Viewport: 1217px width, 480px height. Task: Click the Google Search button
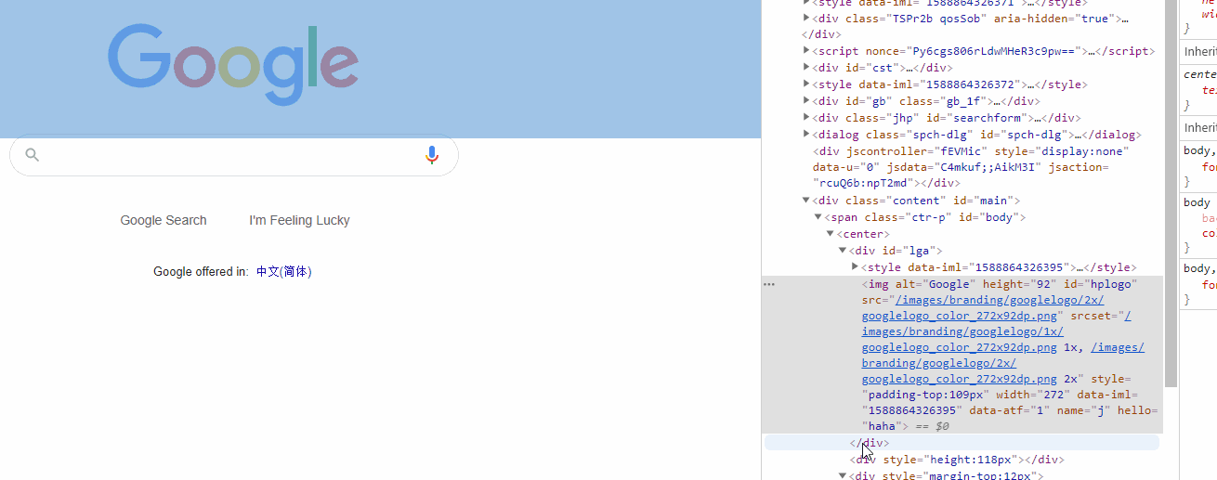[x=164, y=220]
